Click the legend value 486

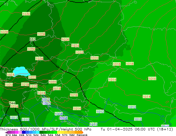[14, 135]
